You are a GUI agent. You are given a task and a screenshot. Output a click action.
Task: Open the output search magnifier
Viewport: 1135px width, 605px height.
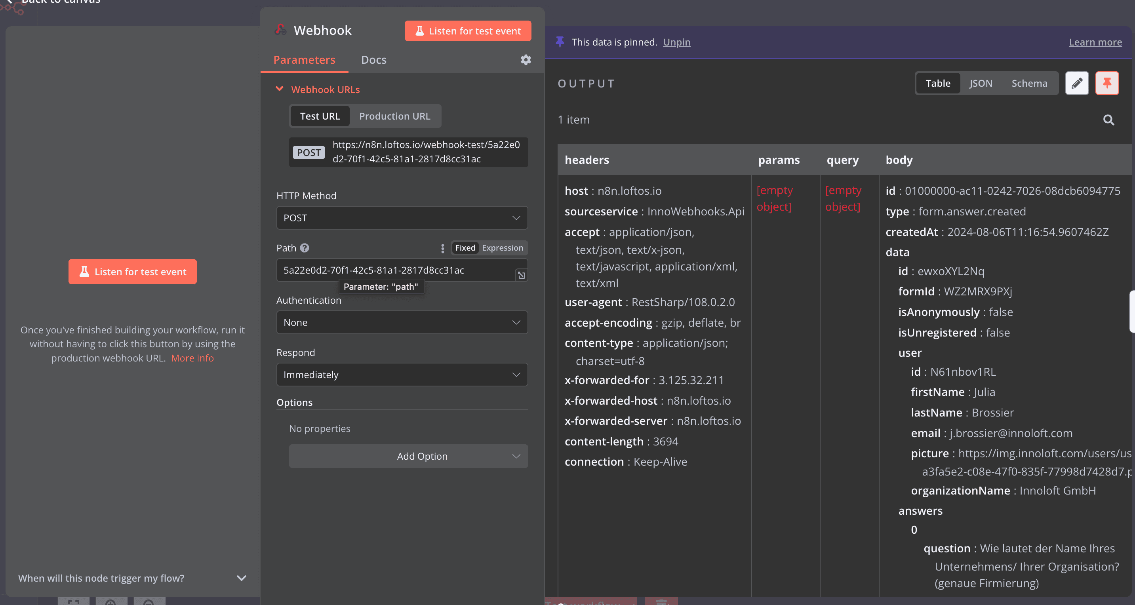(x=1108, y=120)
